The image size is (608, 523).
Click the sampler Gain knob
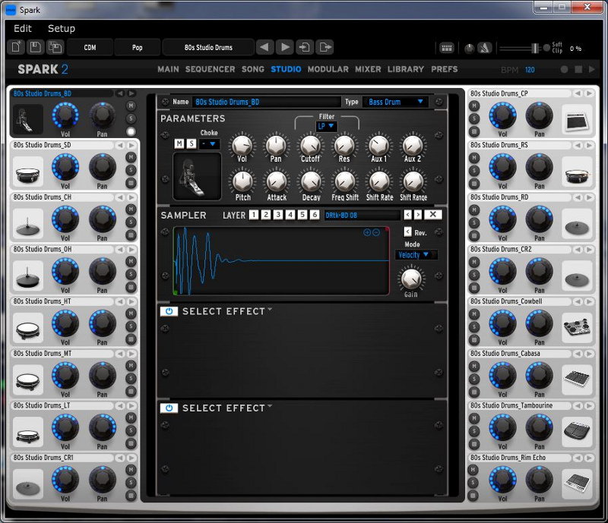click(x=411, y=279)
